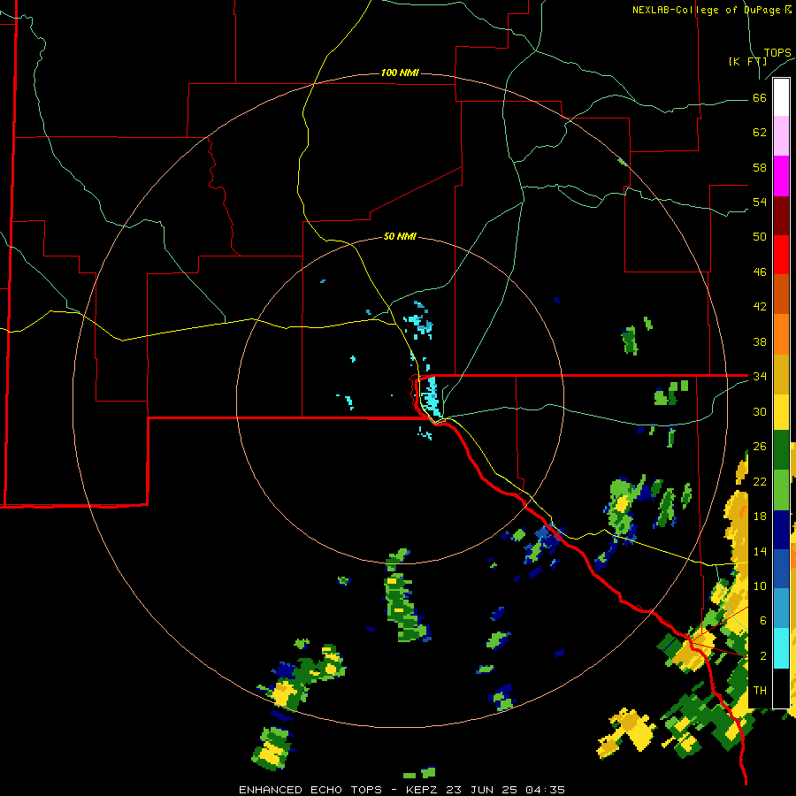Click the legend value '50'
The width and height of the screenshot is (796, 796).
pos(760,236)
